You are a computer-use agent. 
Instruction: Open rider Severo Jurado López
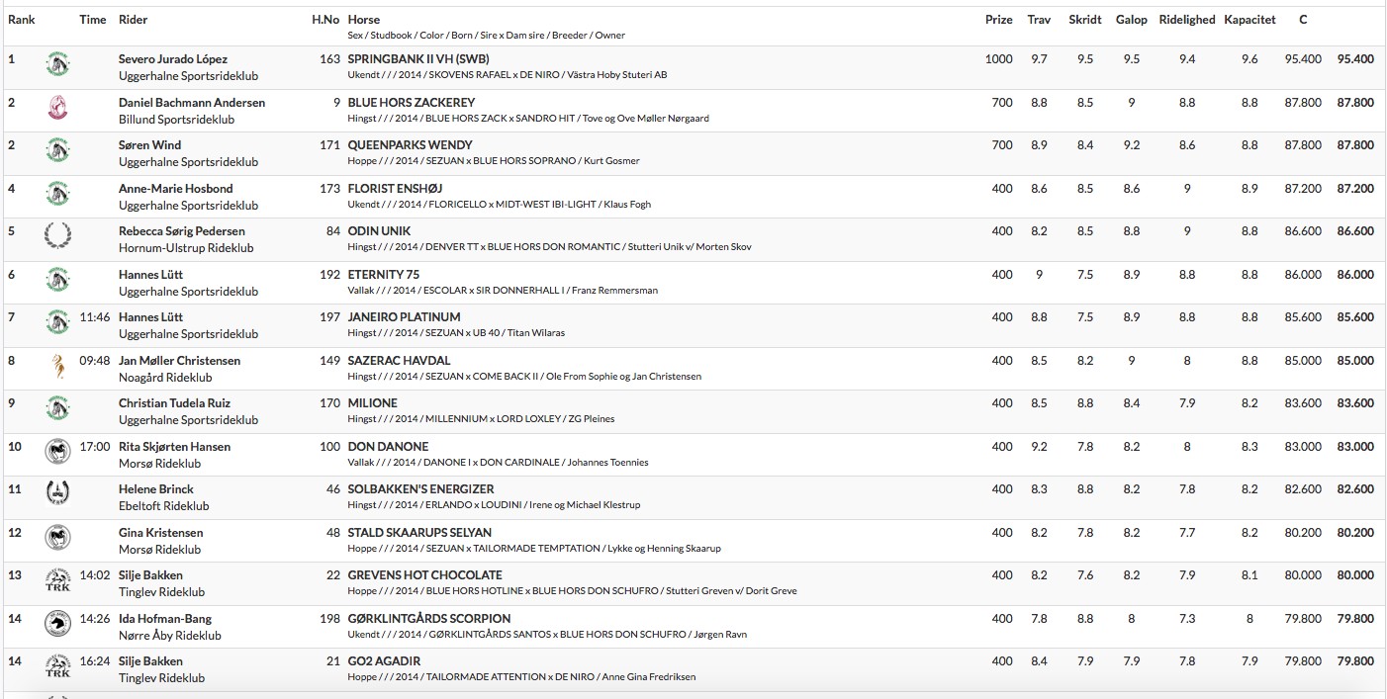[x=173, y=59]
